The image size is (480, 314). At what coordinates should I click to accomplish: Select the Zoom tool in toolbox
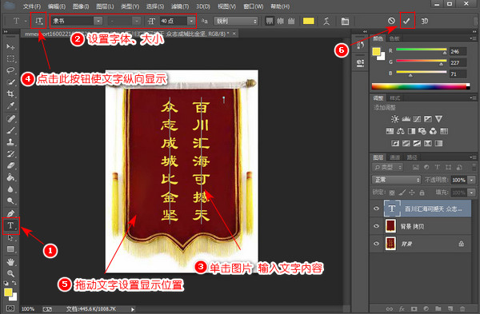(x=10, y=273)
